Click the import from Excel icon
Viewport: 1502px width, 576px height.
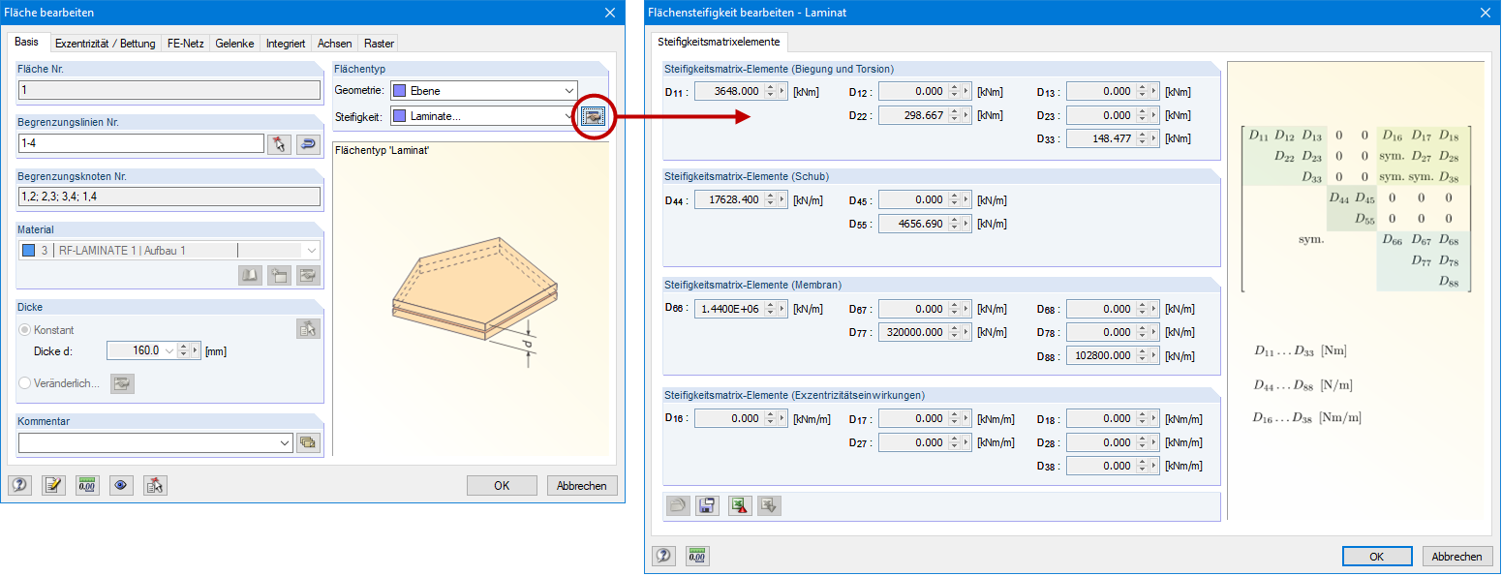[769, 505]
